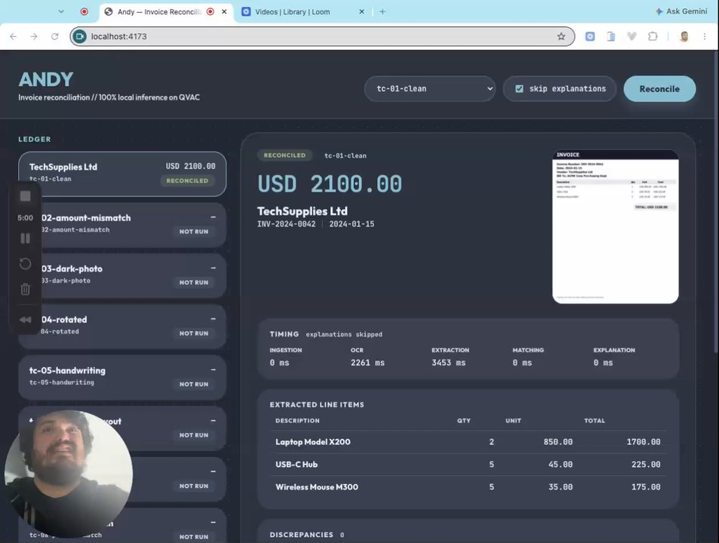Click the ANDY app logo title

(x=46, y=79)
